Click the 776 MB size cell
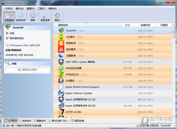177x129 pixels. (127, 74)
